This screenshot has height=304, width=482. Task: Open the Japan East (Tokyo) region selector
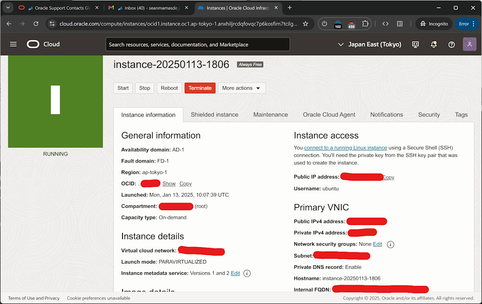pyautogui.click(x=370, y=45)
